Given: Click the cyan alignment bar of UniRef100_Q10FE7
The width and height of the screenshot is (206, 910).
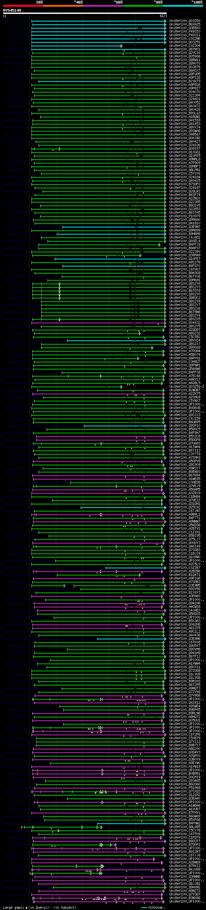Looking at the screenshot, I should tap(110, 259).
